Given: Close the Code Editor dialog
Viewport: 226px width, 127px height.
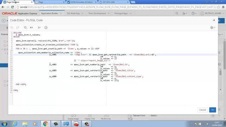Looking at the screenshot, I should [x=214, y=20].
